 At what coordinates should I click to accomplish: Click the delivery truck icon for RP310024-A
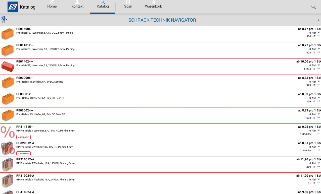[319, 183]
